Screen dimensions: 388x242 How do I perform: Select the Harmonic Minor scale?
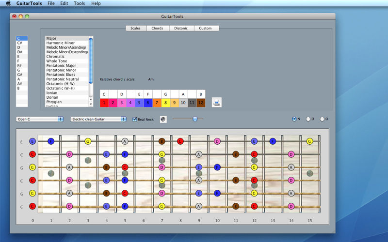67,43
